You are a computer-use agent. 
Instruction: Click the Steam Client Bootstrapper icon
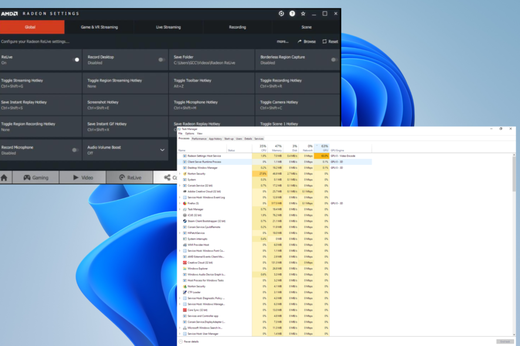185,221
